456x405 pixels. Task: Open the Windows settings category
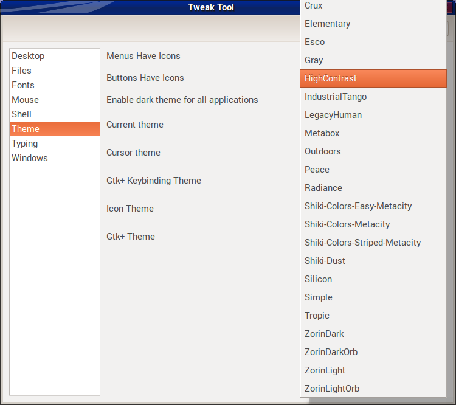click(x=29, y=158)
